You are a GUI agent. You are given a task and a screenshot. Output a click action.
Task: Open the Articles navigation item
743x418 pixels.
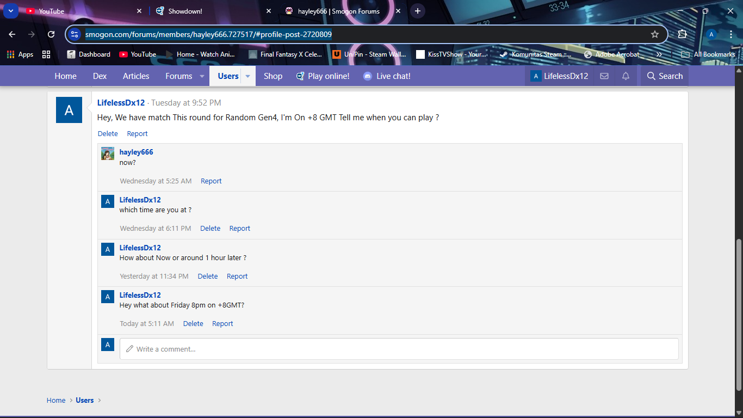point(136,76)
